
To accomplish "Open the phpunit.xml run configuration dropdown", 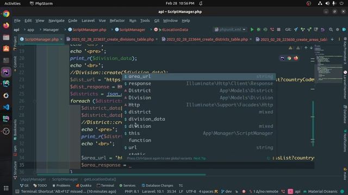I will 230,29.
